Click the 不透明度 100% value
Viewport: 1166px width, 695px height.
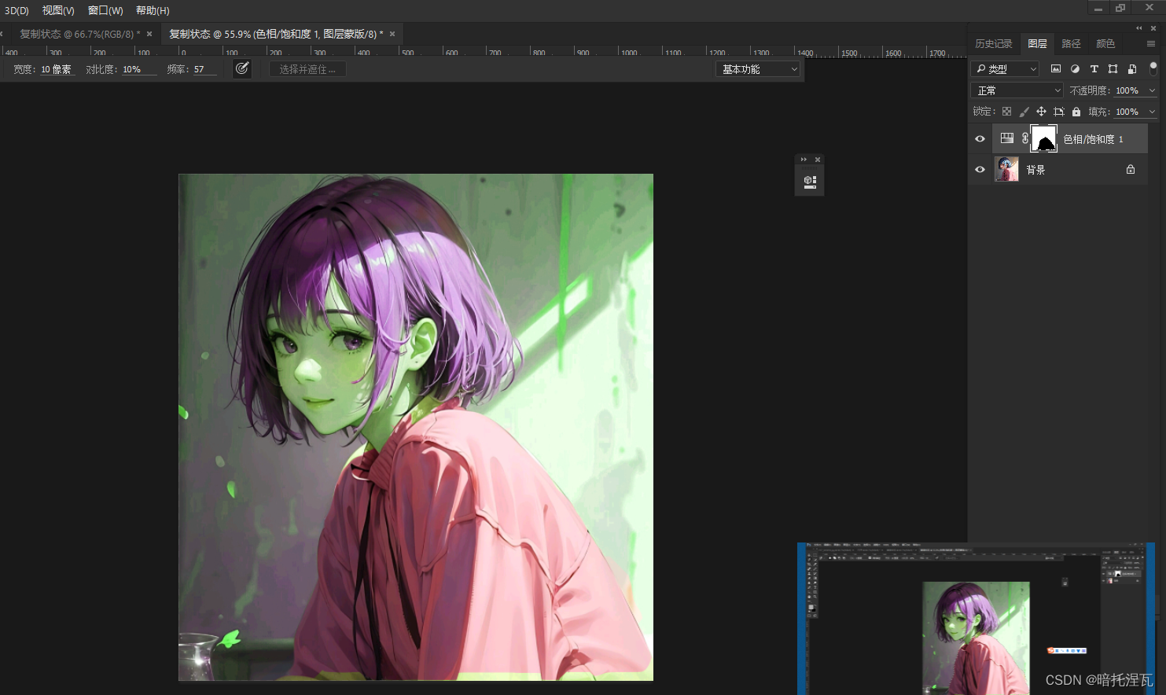(x=1127, y=90)
